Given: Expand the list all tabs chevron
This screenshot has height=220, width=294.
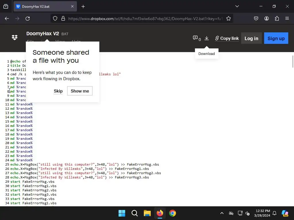Looking at the screenshot, I should (x=237, y=6).
